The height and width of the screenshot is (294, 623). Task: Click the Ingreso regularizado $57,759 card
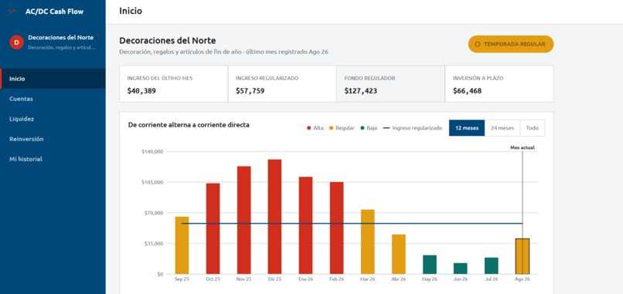[282, 83]
